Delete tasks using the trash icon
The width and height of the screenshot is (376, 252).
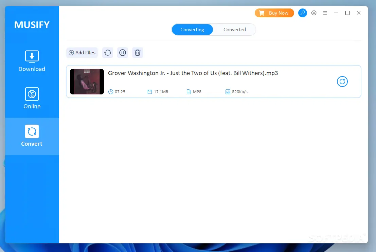[x=138, y=53]
